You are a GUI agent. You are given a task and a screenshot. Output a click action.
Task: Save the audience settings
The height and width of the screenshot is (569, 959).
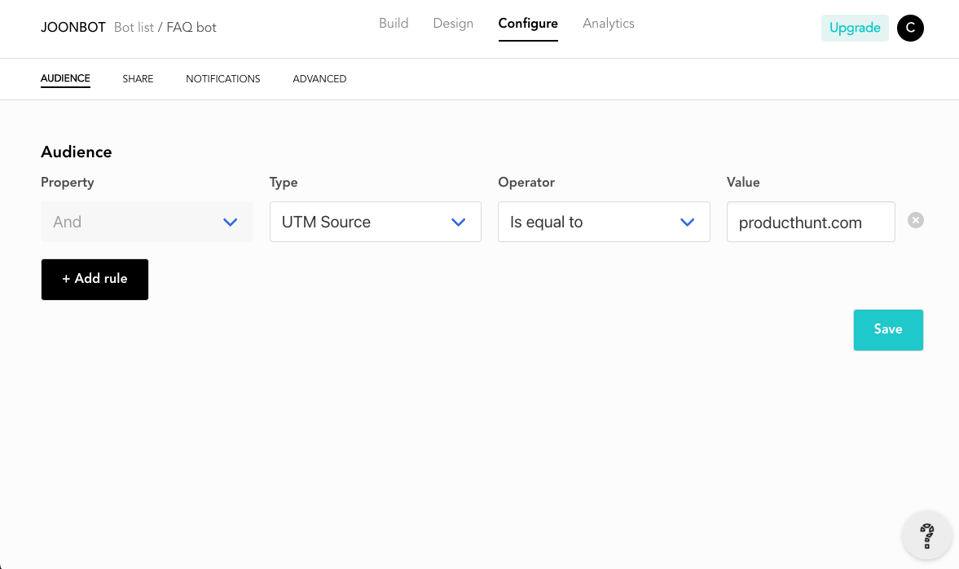pos(888,330)
